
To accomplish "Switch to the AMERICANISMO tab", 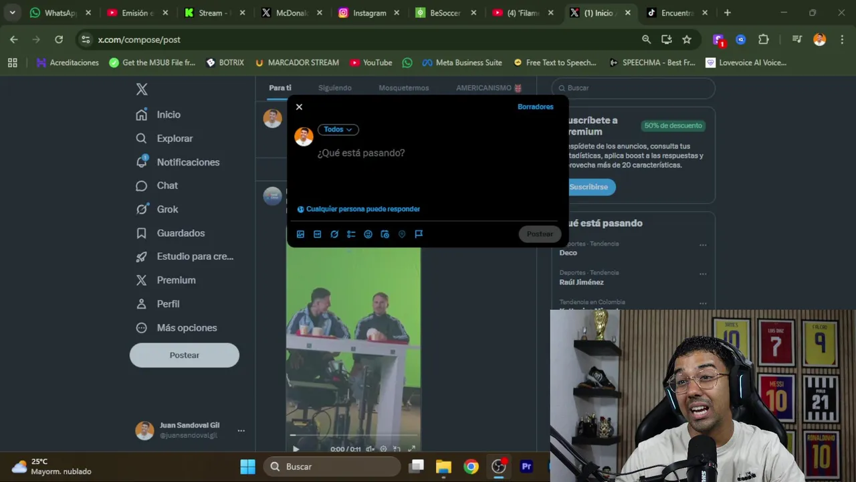I will [489, 88].
